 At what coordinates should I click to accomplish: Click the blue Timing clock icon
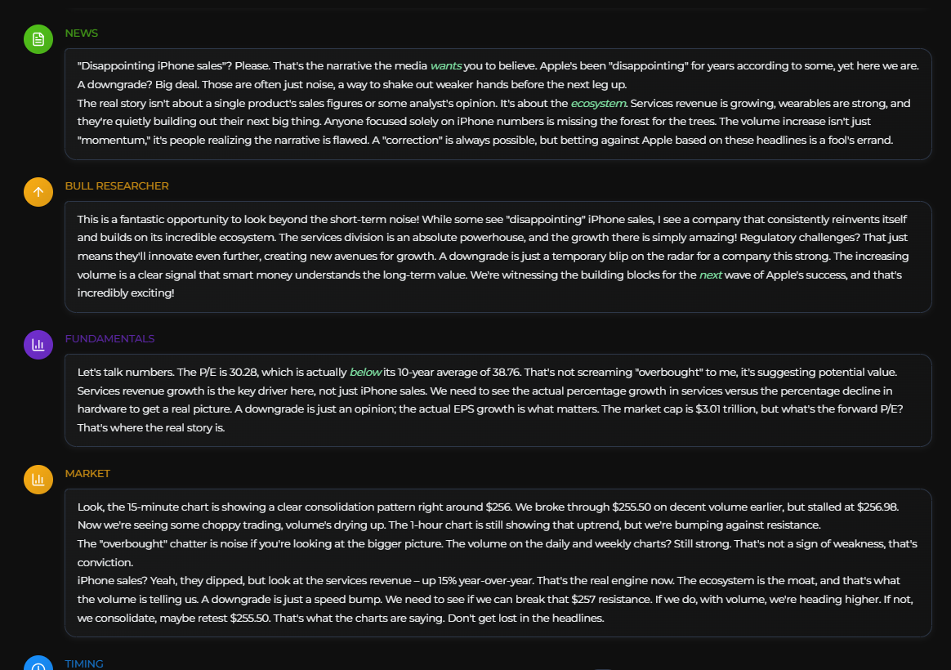[x=38, y=665]
